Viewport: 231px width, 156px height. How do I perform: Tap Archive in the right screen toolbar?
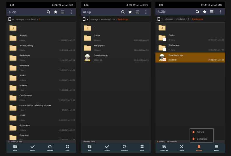[x=199, y=148]
